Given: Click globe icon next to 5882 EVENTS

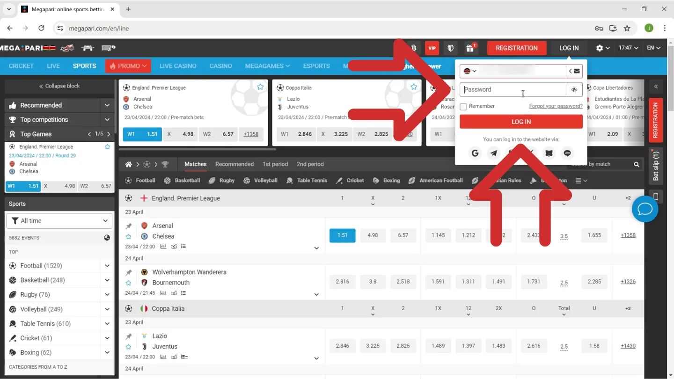Looking at the screenshot, I should tap(107, 238).
